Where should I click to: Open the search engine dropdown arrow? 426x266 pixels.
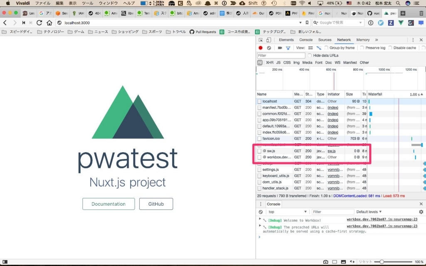[x=361, y=23]
